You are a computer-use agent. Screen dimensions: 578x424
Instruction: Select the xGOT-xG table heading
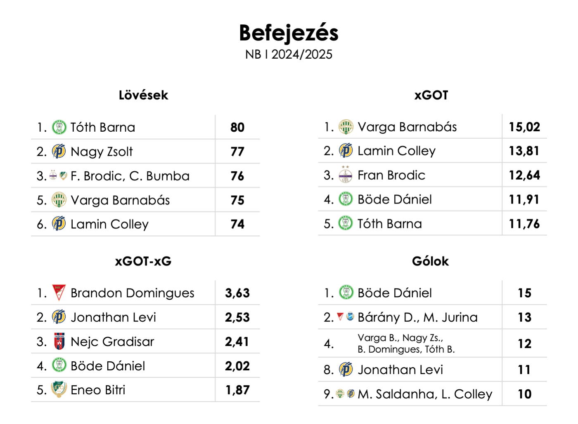[143, 261]
